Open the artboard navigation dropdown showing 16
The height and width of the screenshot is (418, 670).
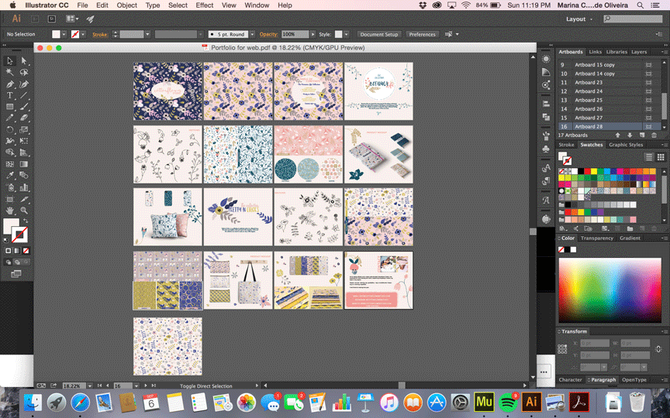(x=136, y=385)
